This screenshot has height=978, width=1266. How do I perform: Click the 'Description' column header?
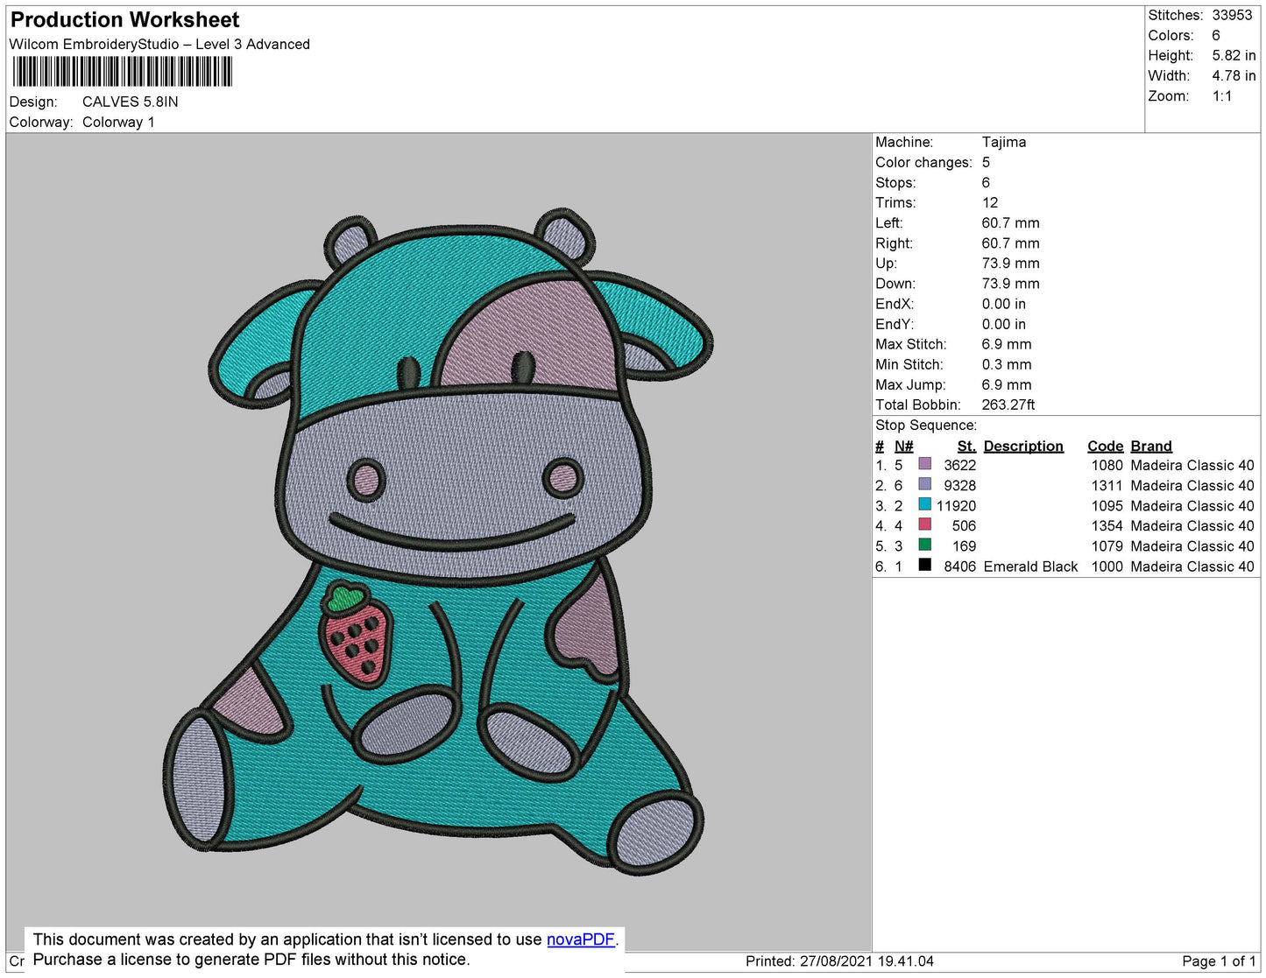coord(1023,447)
